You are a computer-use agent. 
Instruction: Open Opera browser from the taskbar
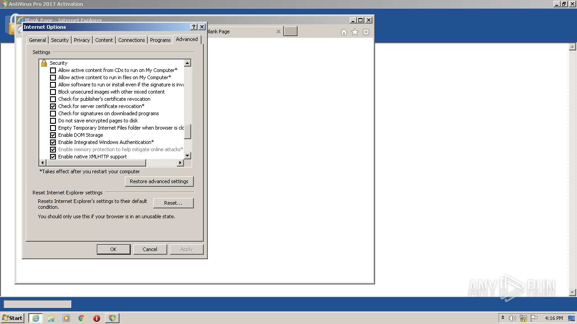point(97,318)
